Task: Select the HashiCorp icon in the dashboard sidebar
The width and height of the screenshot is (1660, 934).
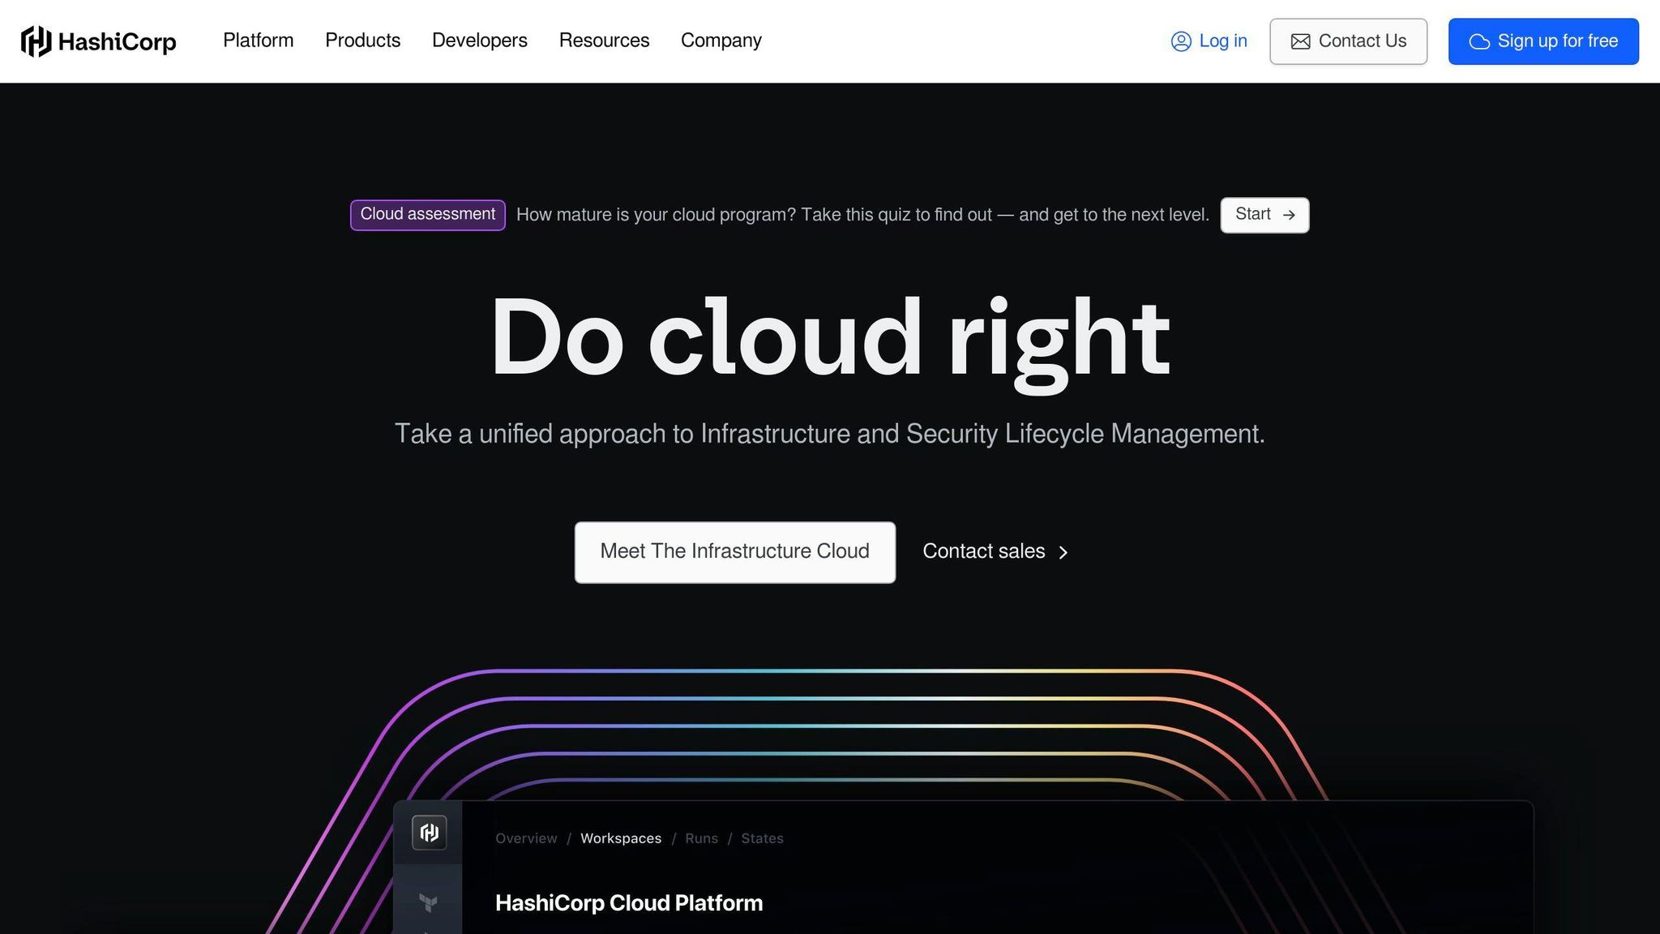Action: pos(429,832)
